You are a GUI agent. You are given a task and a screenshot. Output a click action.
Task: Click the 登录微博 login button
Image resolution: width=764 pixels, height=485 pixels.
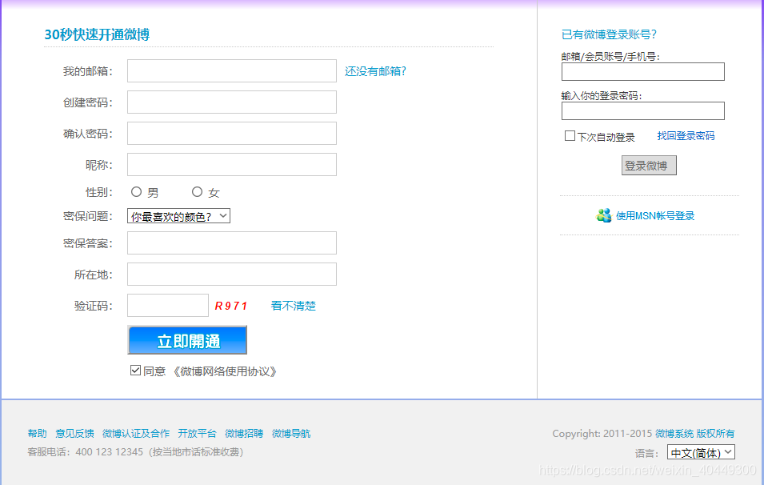pos(649,165)
